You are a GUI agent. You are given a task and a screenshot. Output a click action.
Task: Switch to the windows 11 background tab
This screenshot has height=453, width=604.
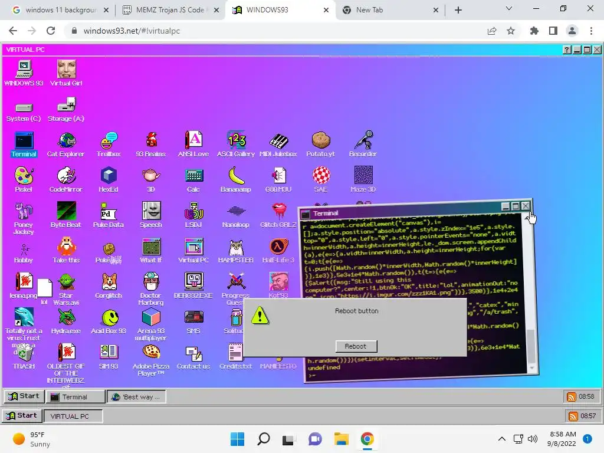[61, 10]
